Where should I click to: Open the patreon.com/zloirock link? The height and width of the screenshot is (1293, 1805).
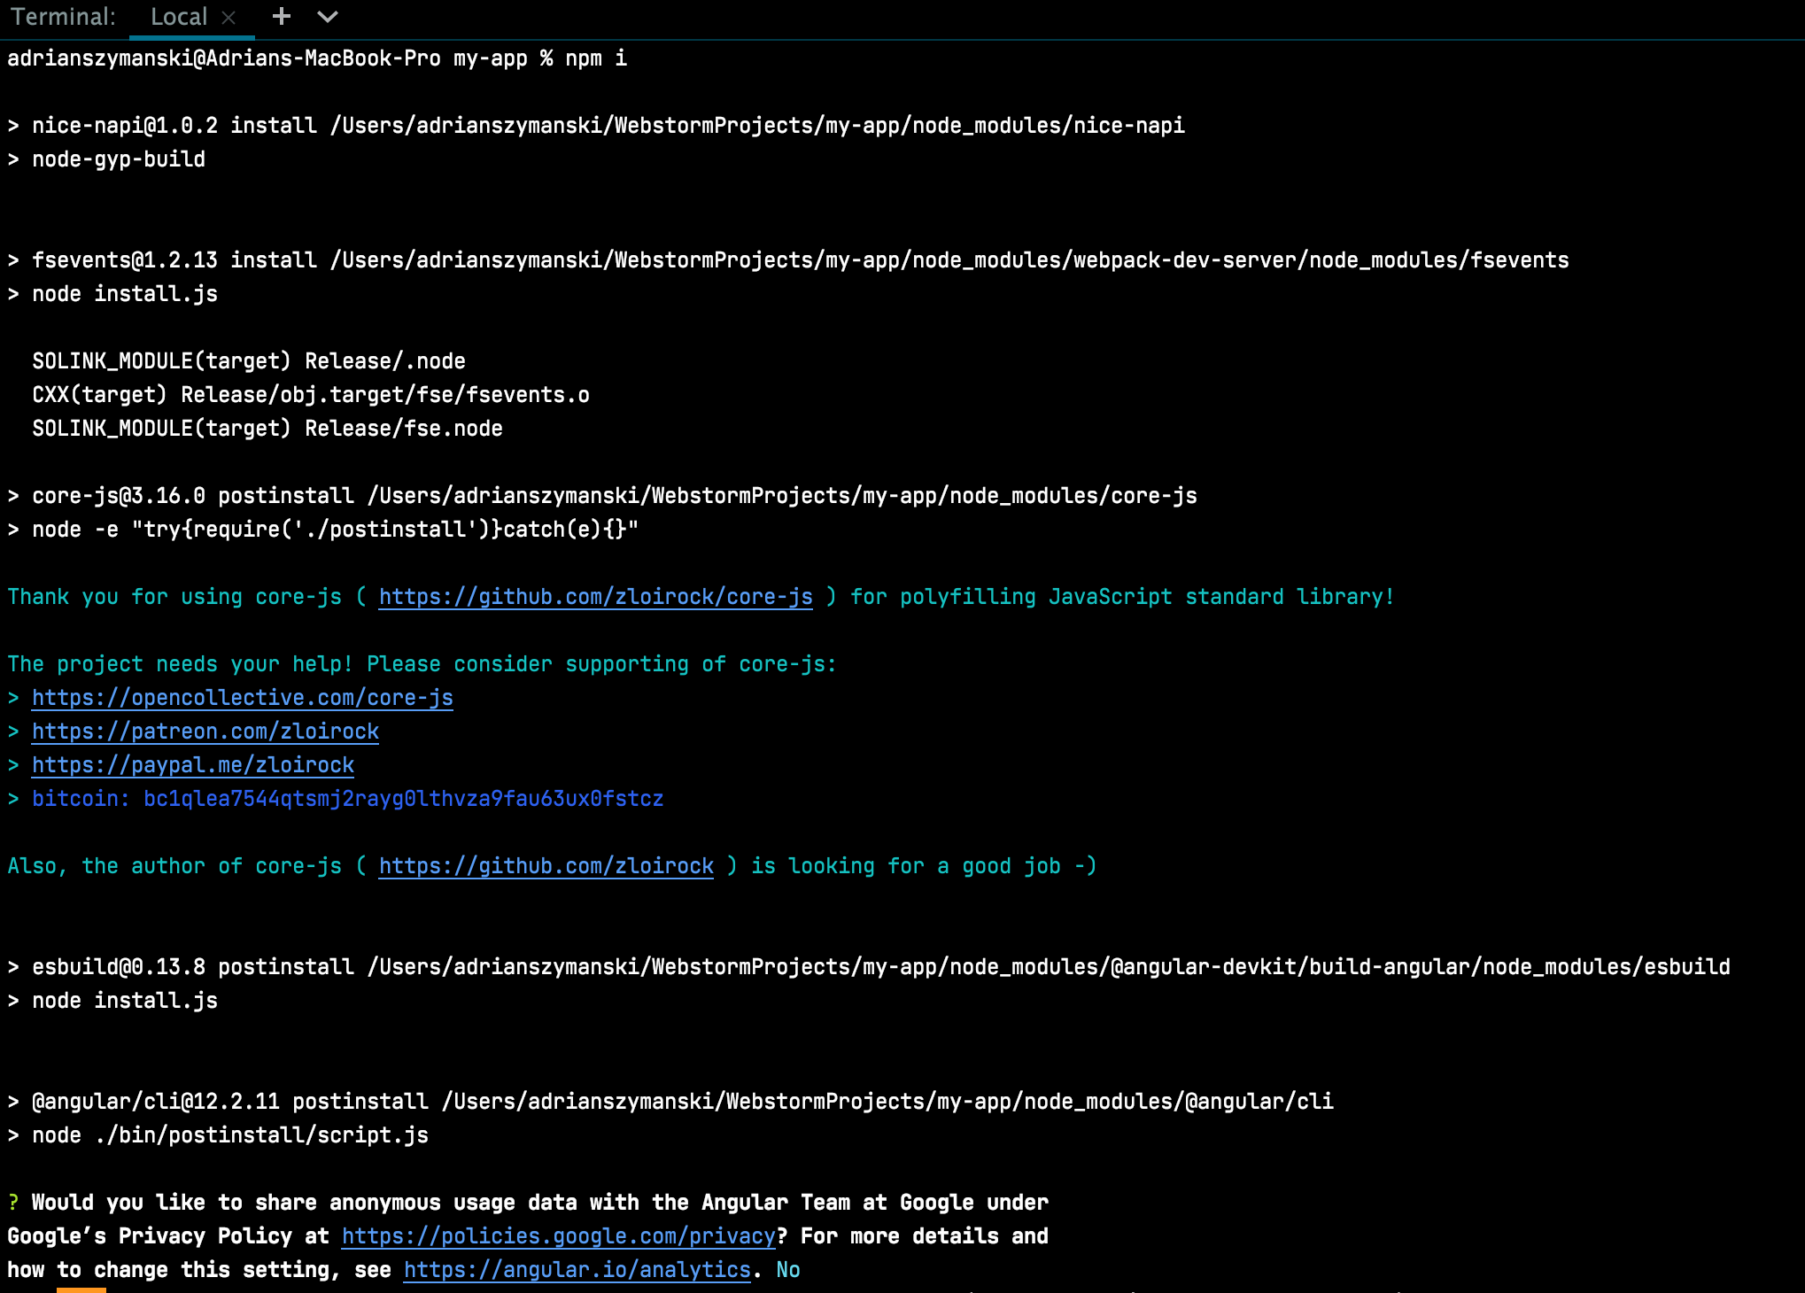(x=205, y=732)
